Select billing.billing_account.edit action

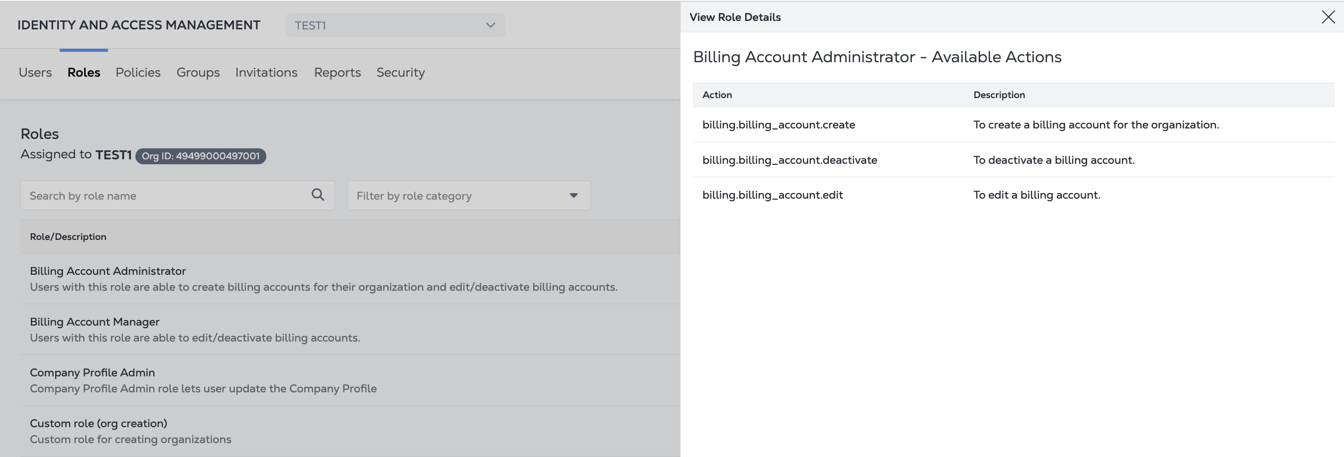[772, 195]
